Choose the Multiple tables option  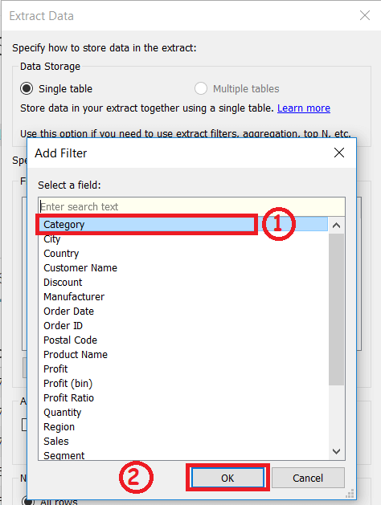pyautogui.click(x=200, y=88)
